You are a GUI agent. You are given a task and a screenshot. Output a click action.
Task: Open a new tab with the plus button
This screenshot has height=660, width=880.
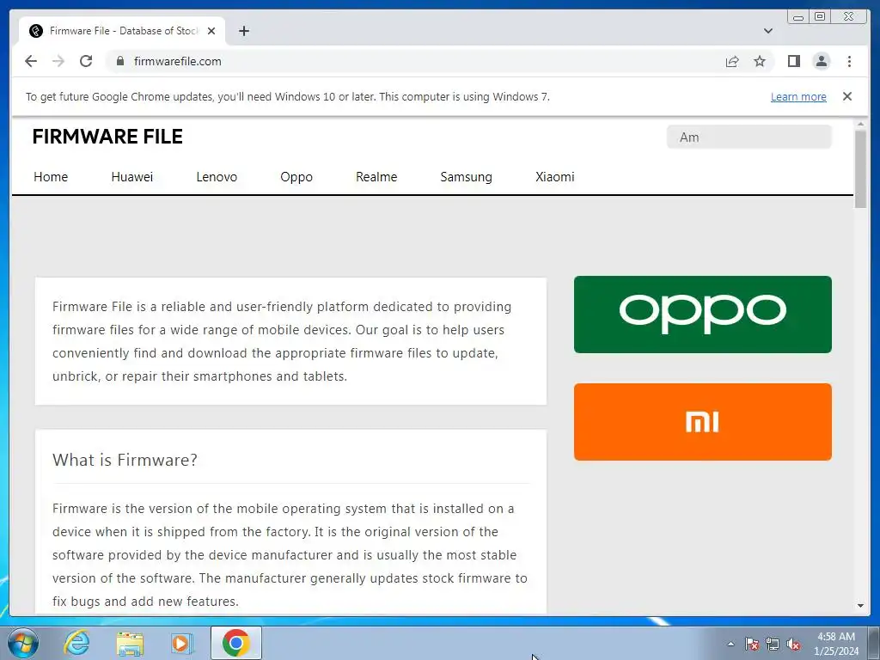[x=243, y=31]
